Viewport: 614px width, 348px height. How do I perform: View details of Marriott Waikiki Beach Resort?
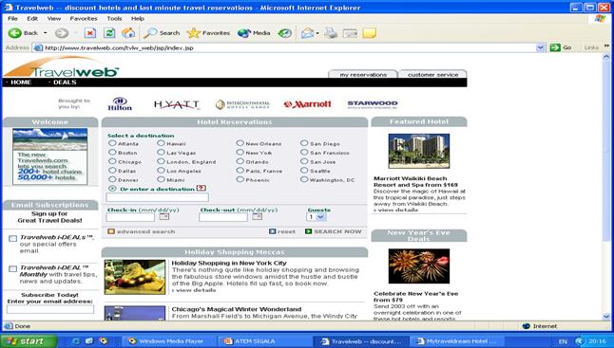point(396,211)
